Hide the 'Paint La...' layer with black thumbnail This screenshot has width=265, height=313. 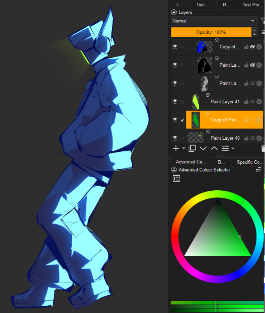tap(175, 65)
